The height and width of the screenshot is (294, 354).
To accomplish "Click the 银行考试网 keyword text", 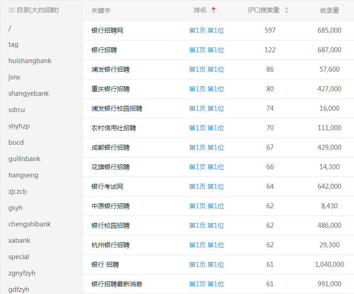I will (x=107, y=186).
